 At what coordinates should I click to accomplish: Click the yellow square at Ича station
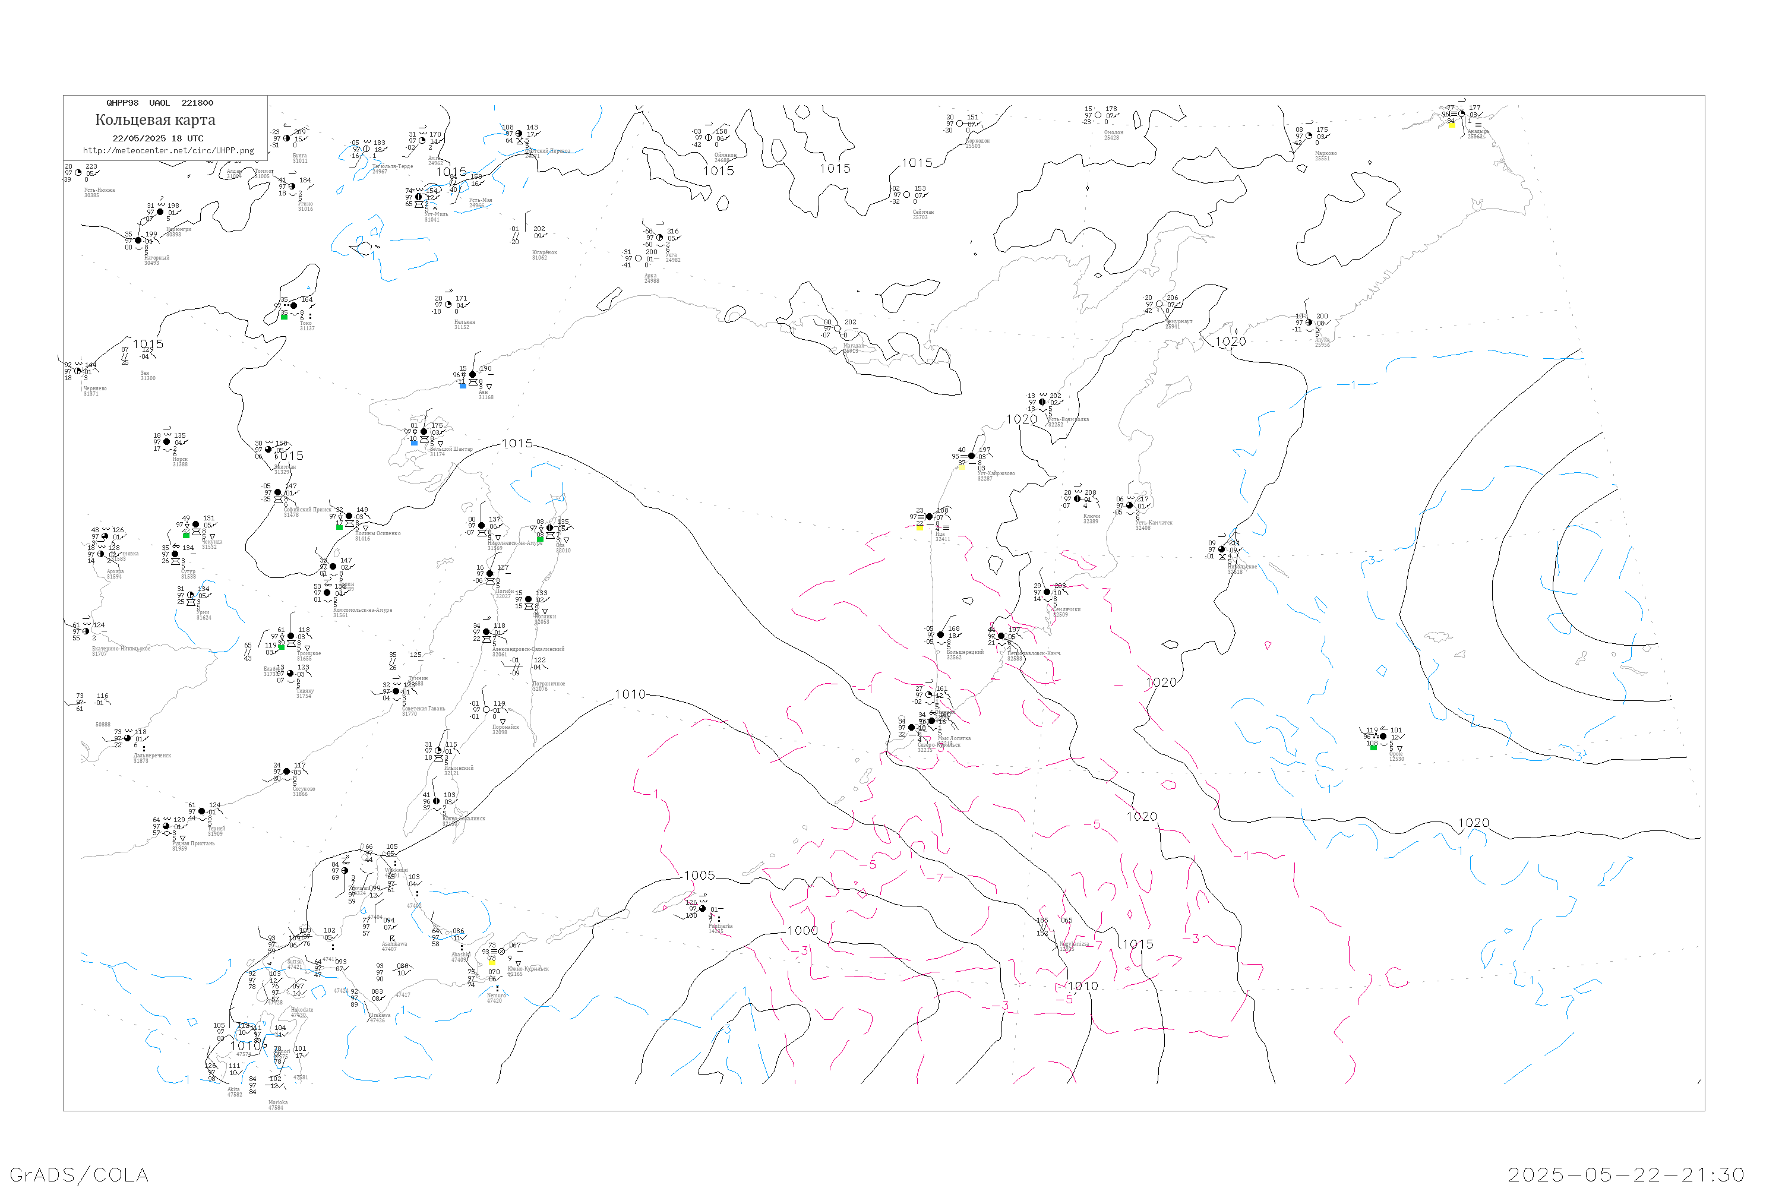pyautogui.click(x=920, y=527)
